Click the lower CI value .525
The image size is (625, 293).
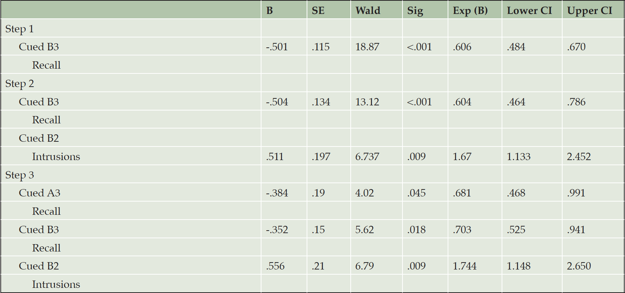[x=516, y=230]
